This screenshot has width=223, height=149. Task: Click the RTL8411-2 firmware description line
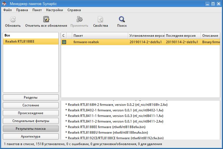click(114, 121)
